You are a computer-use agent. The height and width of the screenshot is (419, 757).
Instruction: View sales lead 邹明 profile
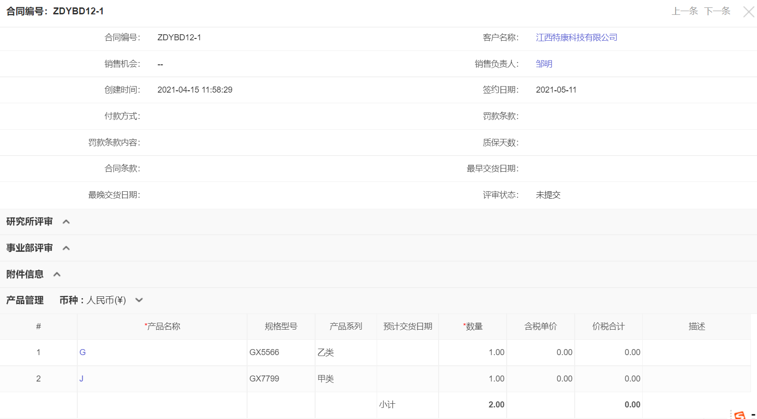(x=544, y=64)
